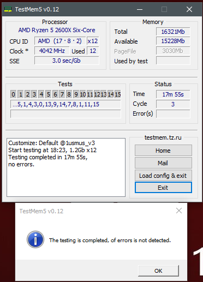Select test box number 8

pyautogui.click(x=69, y=94)
